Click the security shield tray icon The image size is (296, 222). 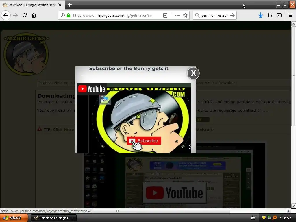[264, 218]
